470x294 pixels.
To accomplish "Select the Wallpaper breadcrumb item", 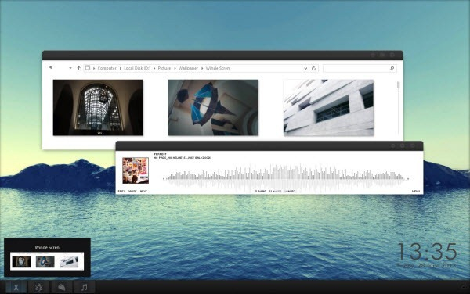I will [x=188, y=68].
